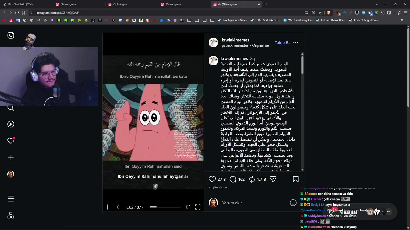This screenshot has width=410, height=230.
Task: Open the Reddit bookmark icon
Action: click(x=127, y=20)
